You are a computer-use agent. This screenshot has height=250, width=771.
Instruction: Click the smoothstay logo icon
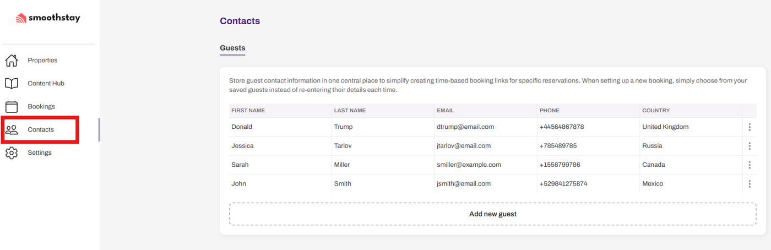click(x=21, y=18)
